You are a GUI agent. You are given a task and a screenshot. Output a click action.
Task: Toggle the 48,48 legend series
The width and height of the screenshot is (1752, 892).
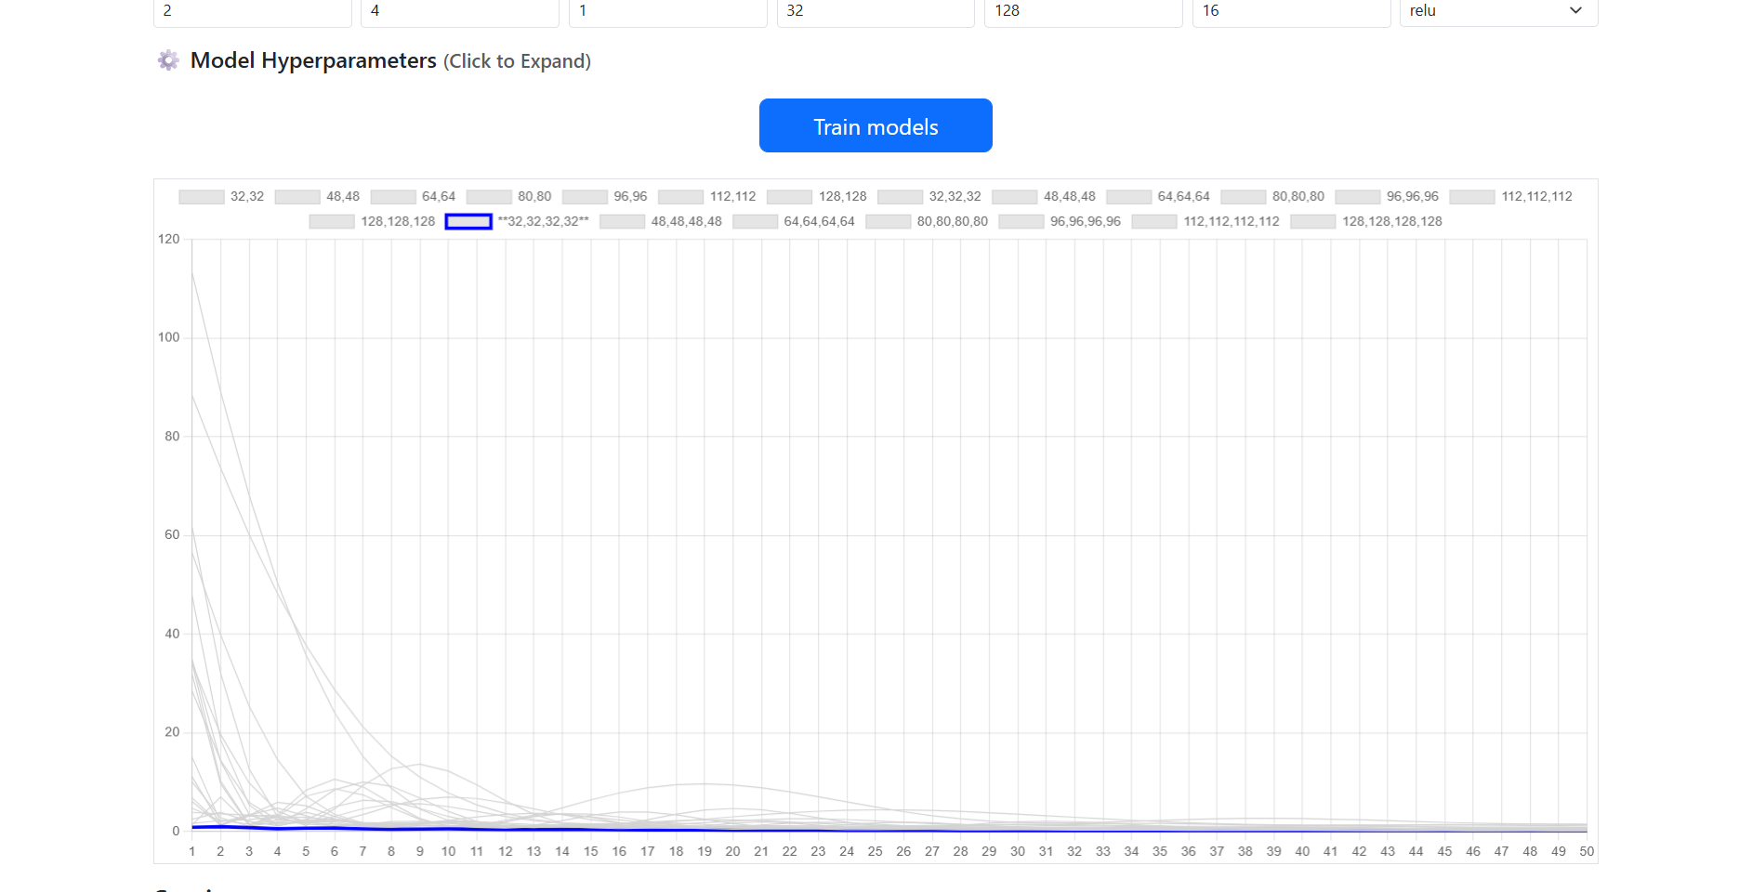[x=317, y=197]
